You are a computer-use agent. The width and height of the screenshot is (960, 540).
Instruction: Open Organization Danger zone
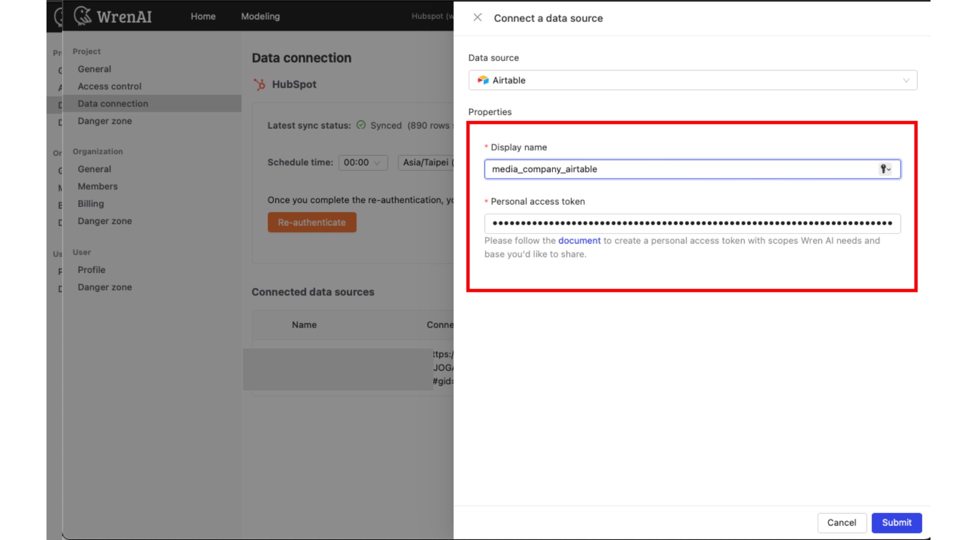[x=104, y=221]
